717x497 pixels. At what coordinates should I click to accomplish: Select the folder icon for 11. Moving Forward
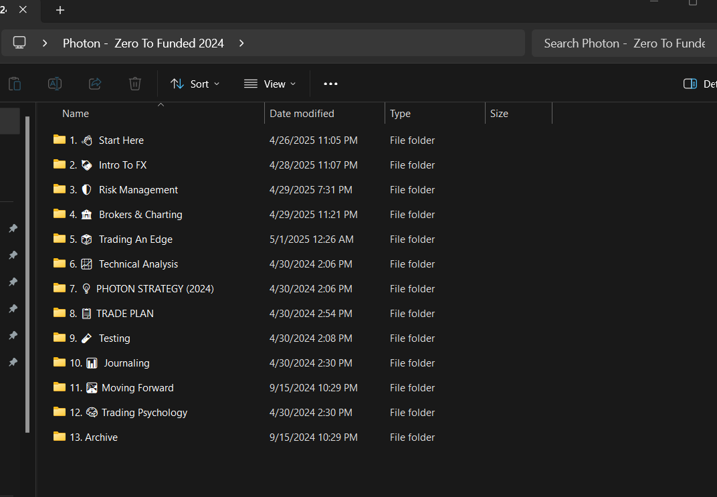click(60, 387)
